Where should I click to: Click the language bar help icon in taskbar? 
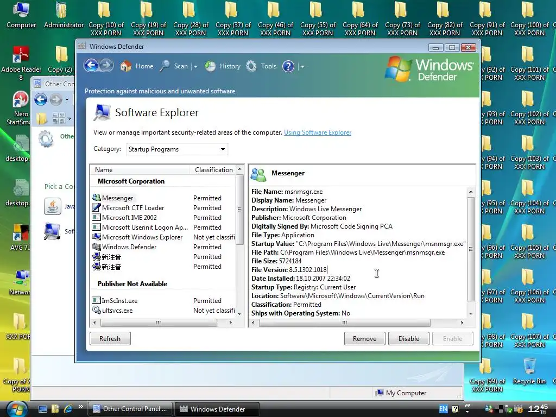456,409
